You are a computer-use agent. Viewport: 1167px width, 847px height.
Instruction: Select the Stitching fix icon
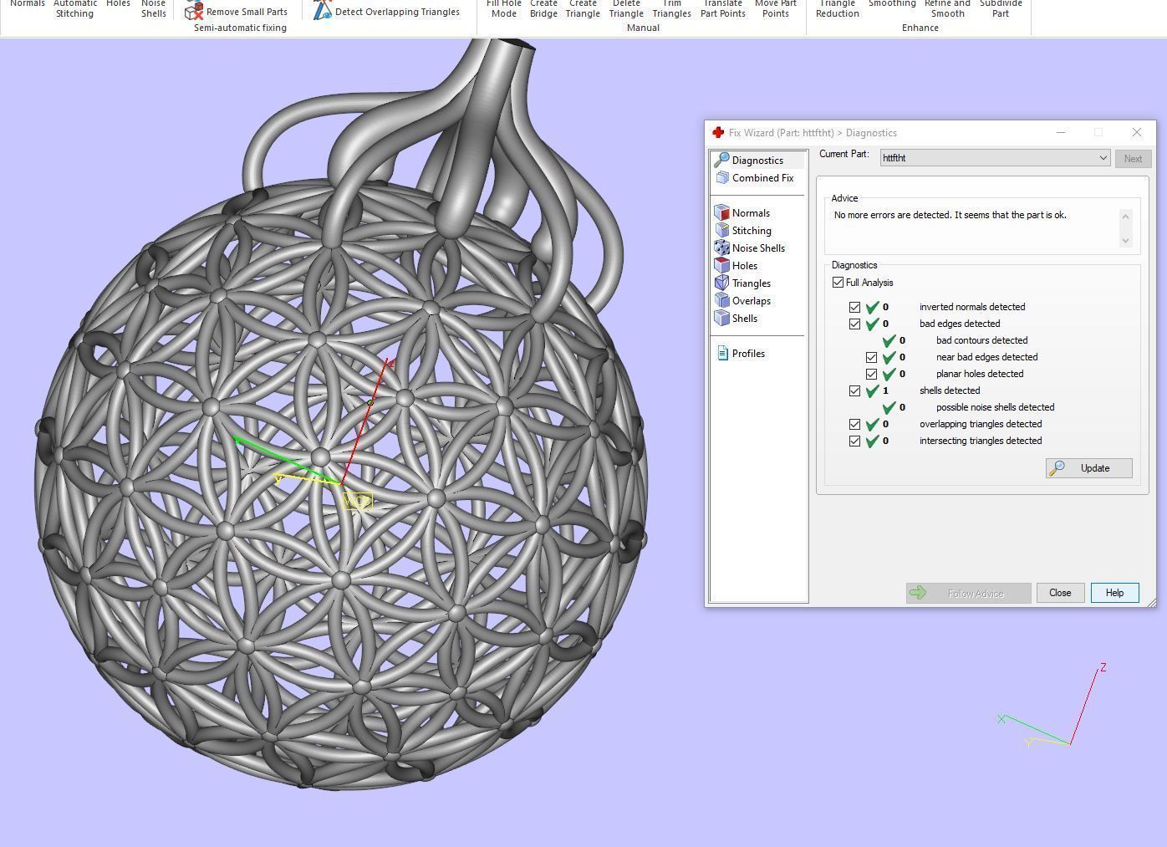click(x=722, y=230)
